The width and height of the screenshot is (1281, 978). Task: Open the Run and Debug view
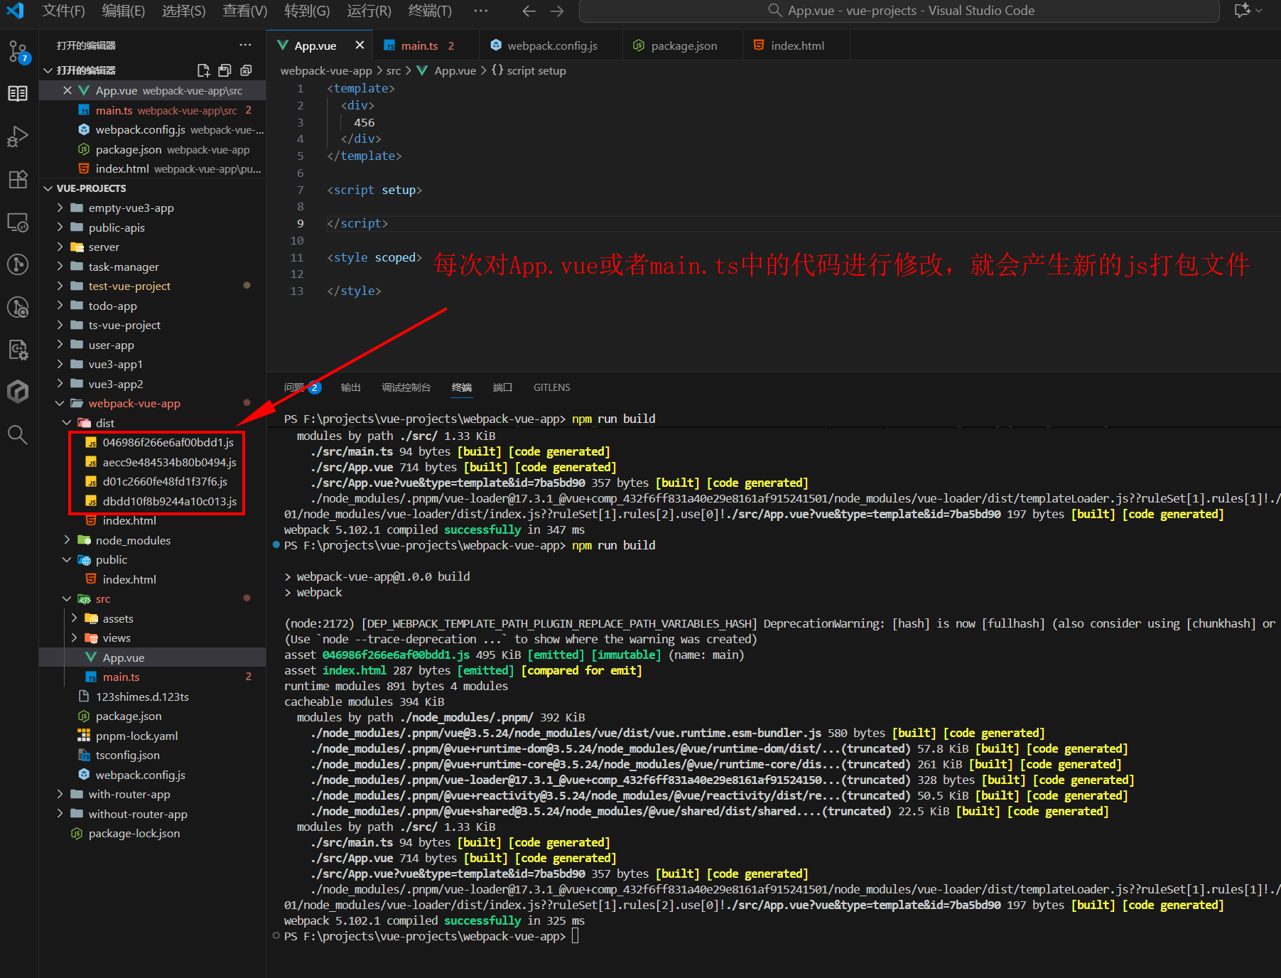18,136
